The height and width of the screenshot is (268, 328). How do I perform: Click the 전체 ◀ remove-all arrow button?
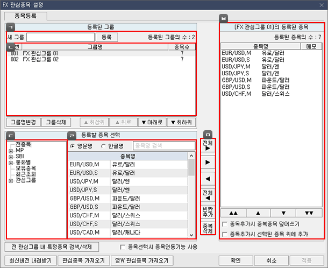click(x=208, y=195)
